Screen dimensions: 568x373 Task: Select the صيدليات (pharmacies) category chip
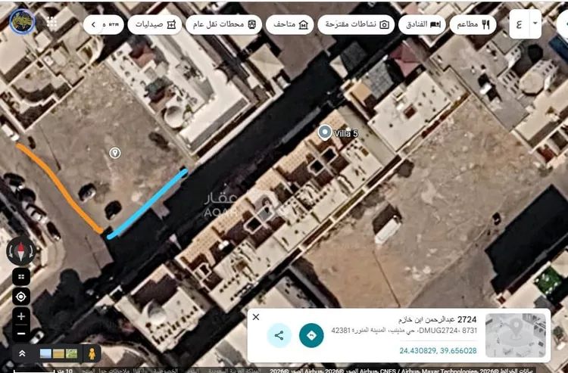pos(154,25)
